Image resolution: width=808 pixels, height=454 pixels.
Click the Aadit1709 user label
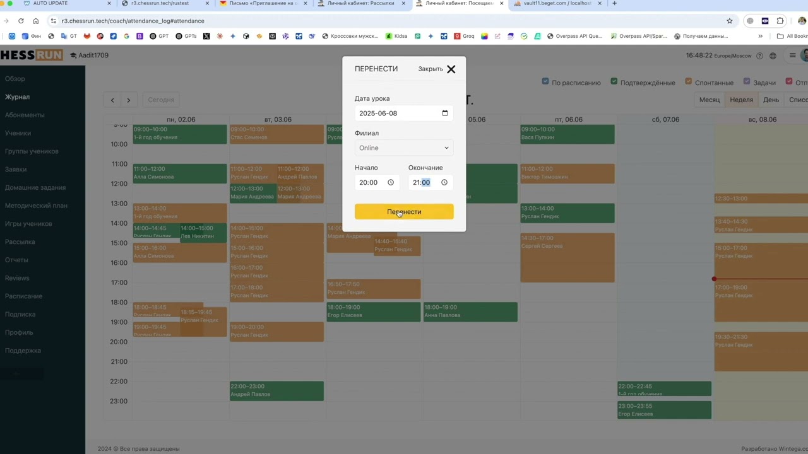pyautogui.click(x=89, y=56)
